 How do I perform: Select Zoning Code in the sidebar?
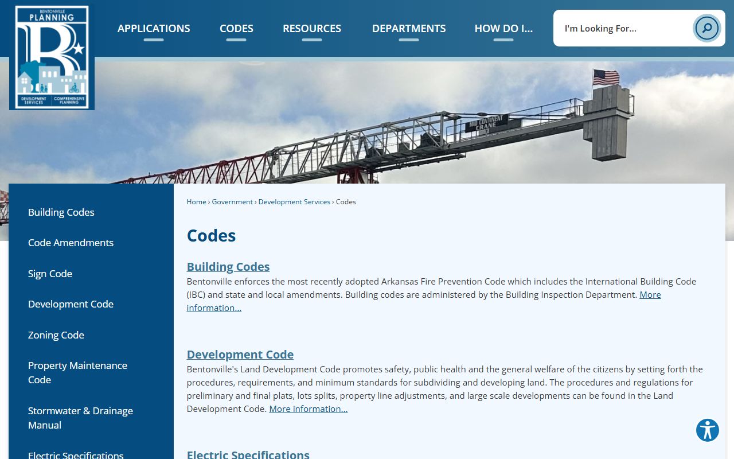[56, 335]
